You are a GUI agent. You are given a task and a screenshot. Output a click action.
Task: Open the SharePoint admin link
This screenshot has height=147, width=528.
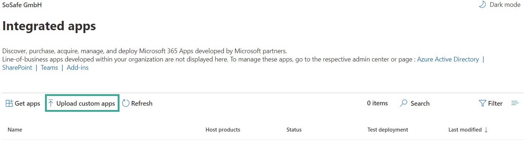[17, 68]
